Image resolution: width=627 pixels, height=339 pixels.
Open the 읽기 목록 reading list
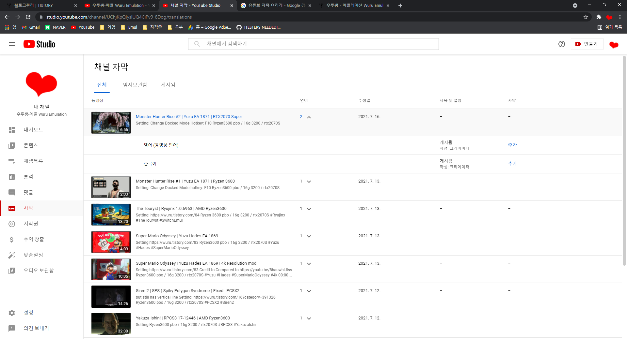coord(610,27)
